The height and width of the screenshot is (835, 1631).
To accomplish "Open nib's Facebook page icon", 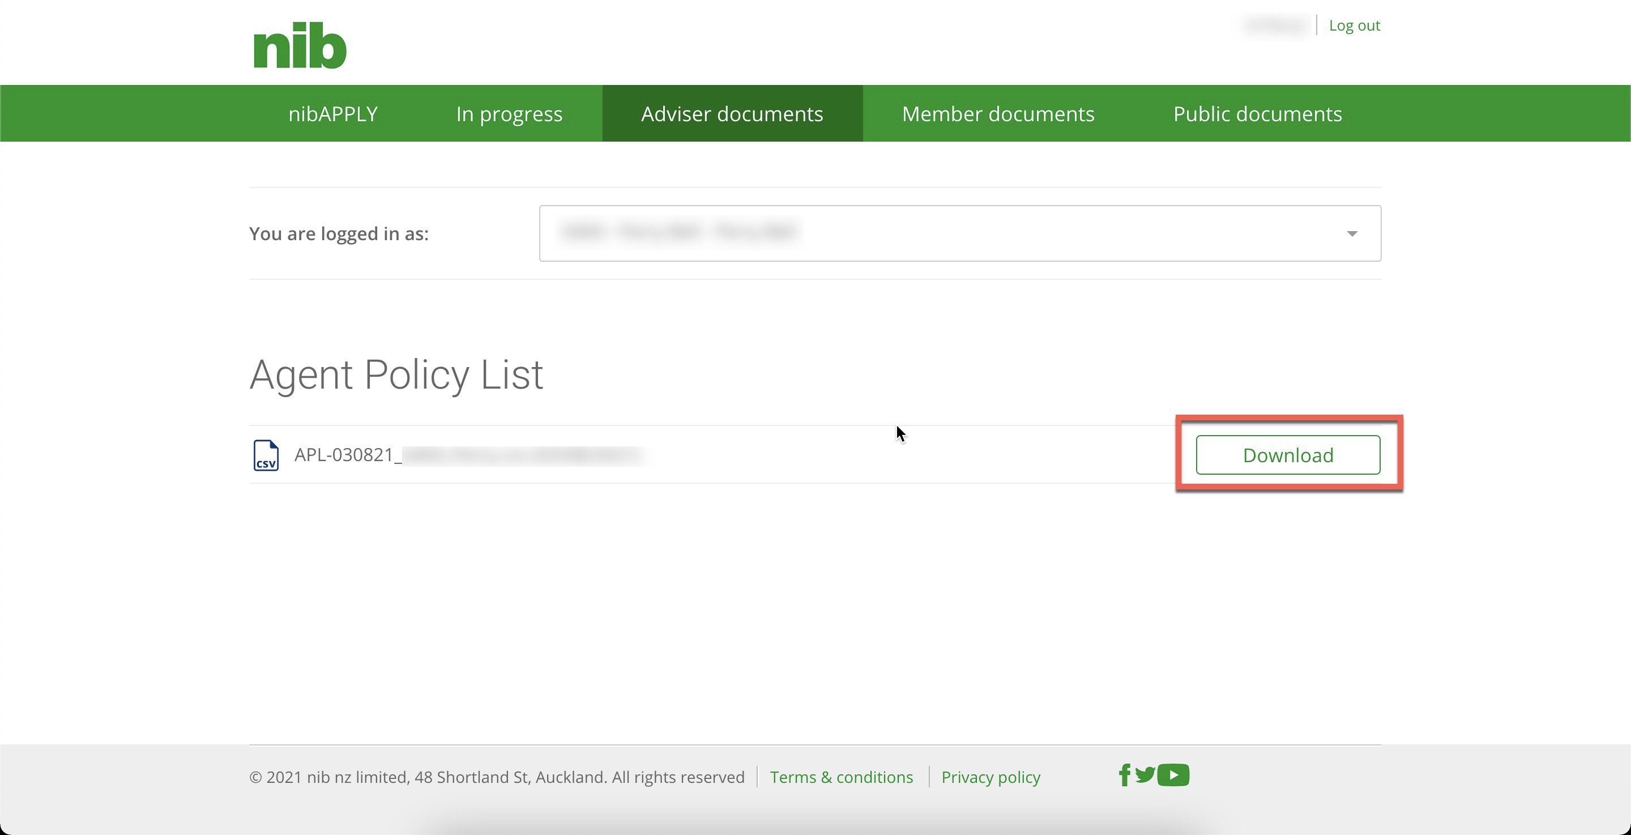I will pos(1125,775).
